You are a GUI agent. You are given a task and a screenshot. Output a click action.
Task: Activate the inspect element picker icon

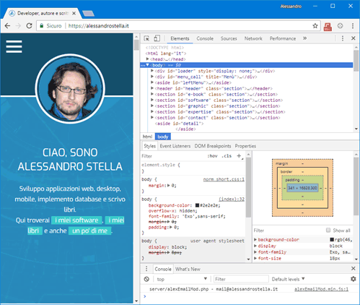[x=146, y=38]
